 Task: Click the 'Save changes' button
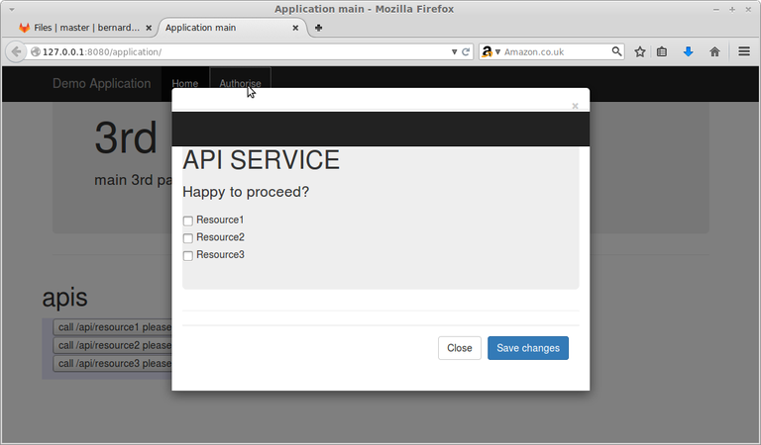pos(528,348)
